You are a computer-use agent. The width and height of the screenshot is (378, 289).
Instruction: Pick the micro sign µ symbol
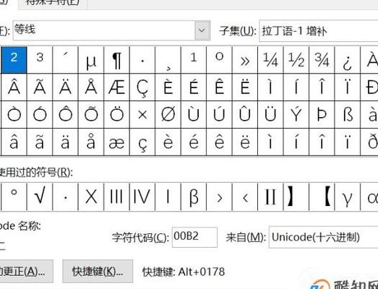(91, 60)
